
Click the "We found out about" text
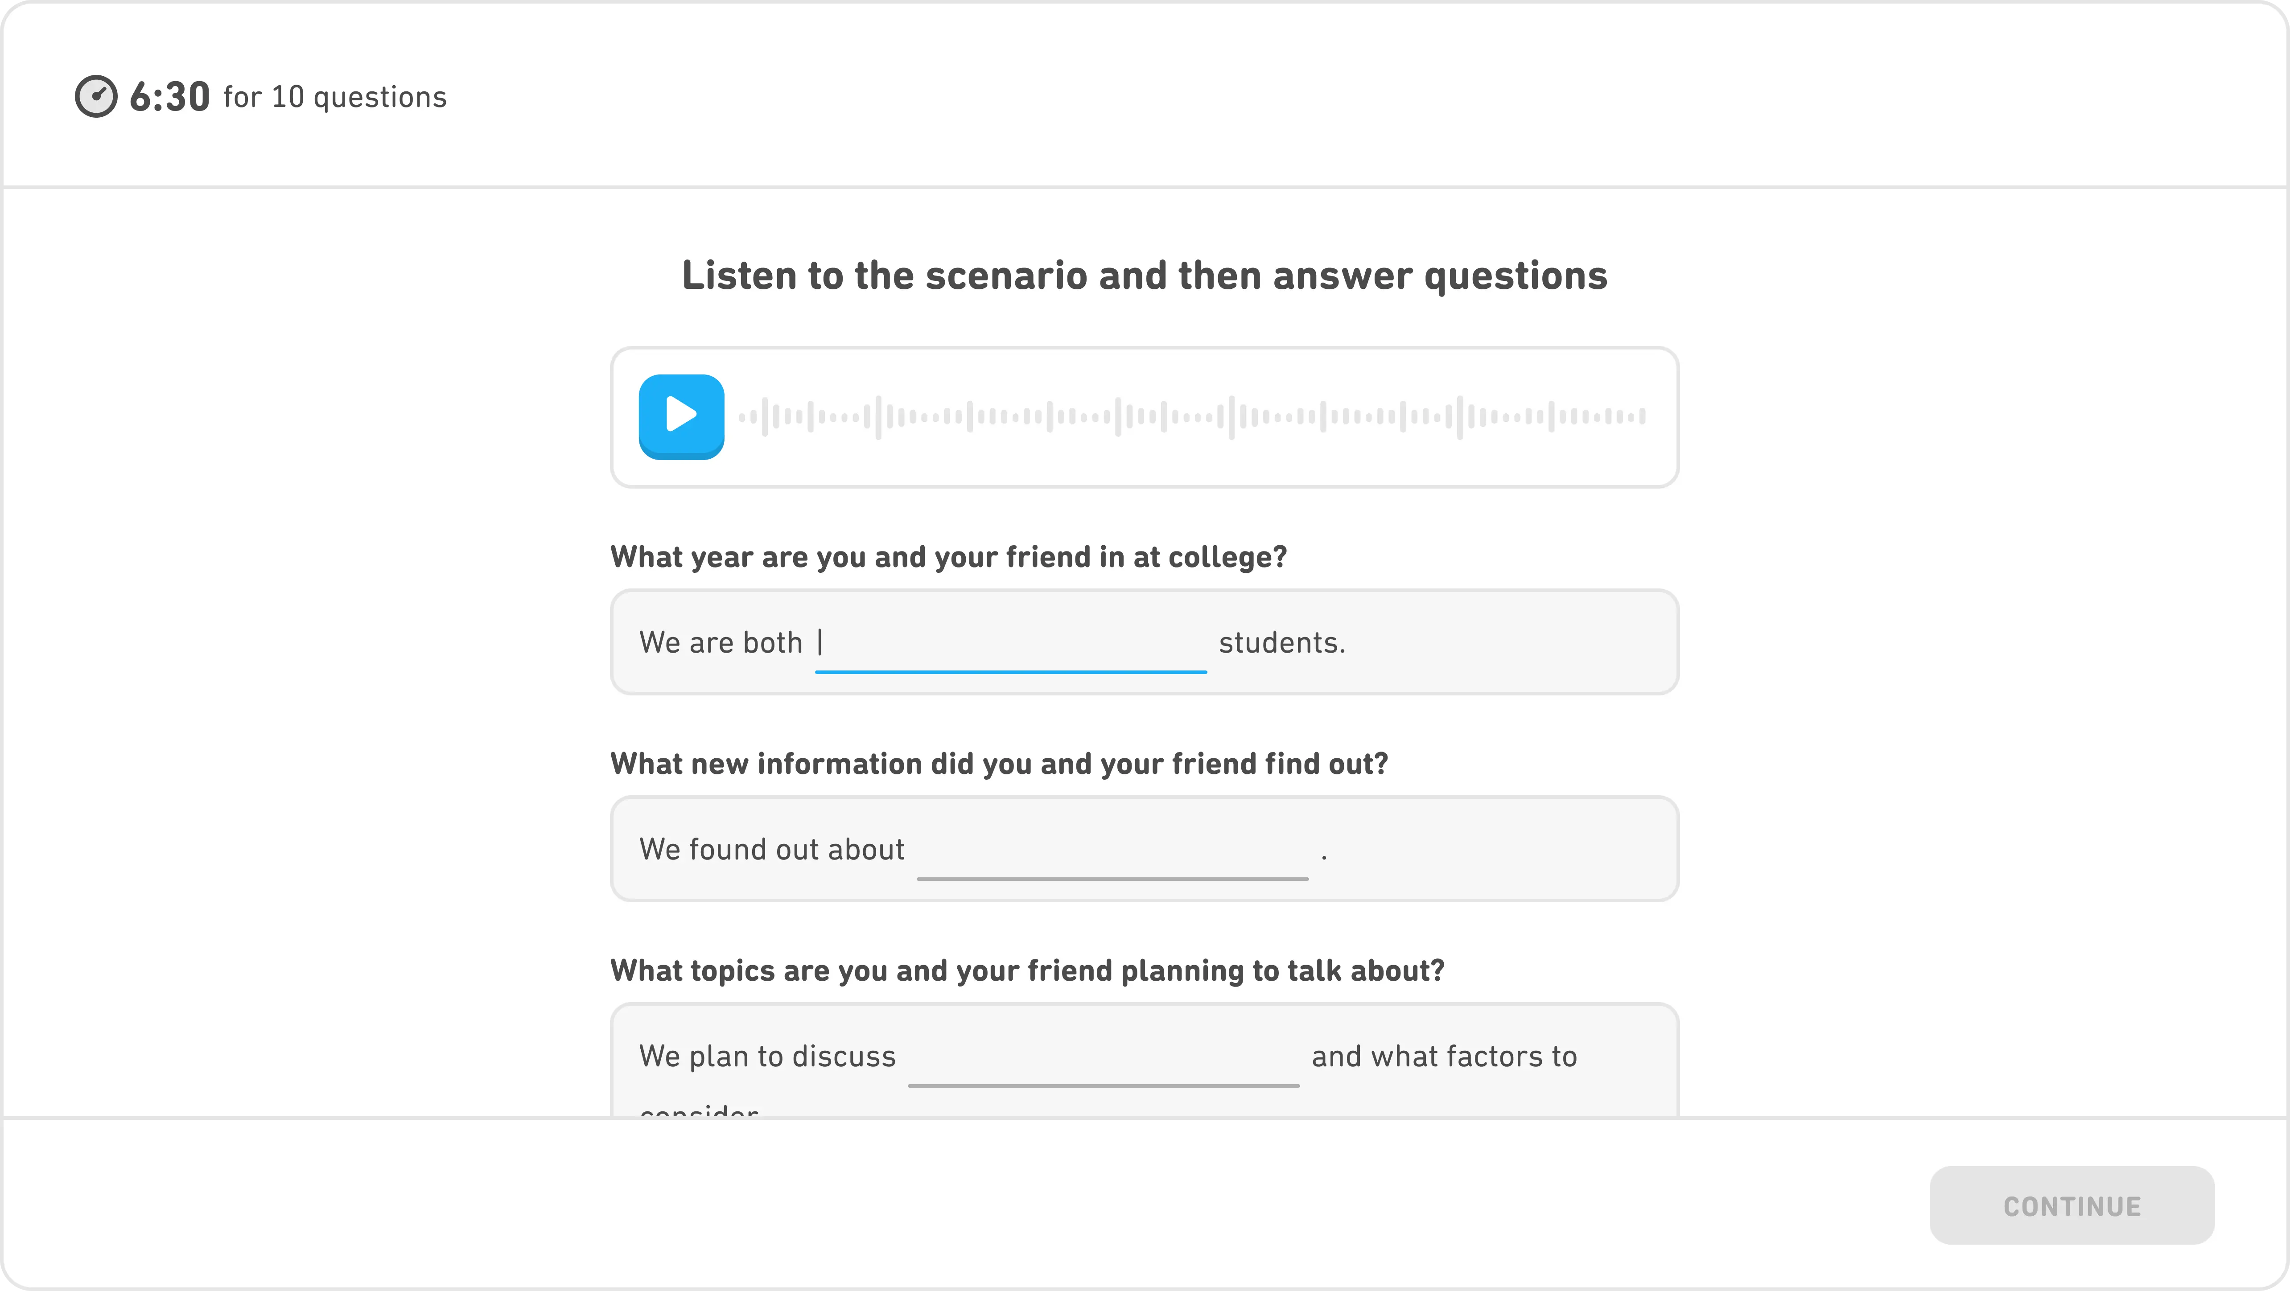click(x=772, y=850)
